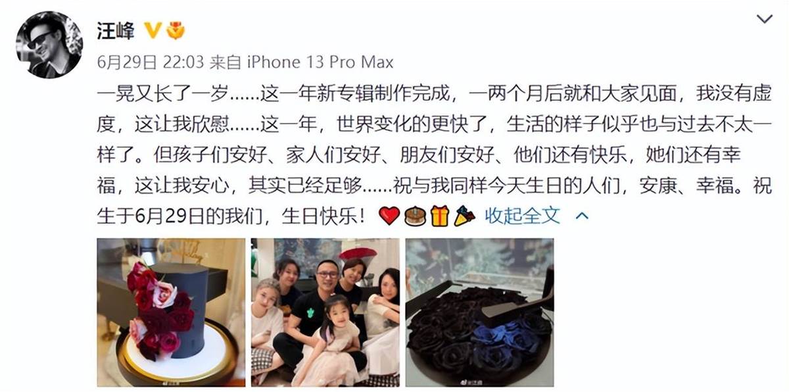789x392 pixels.
Task: Click the party popper emoji
Action: [x=464, y=216]
